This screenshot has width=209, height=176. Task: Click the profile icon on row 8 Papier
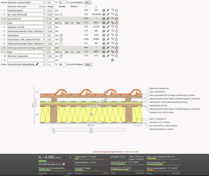point(61,43)
